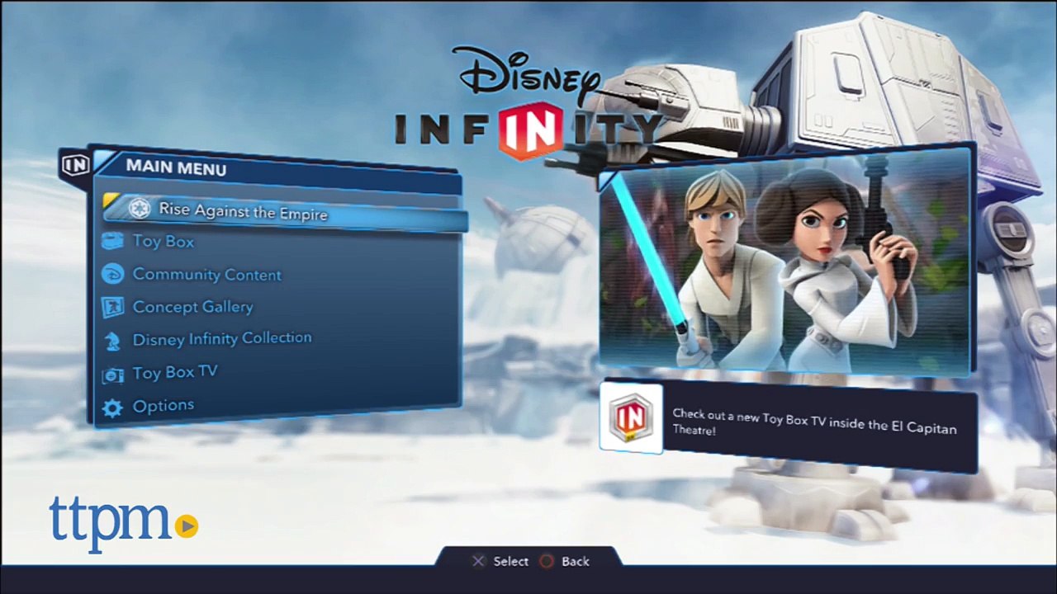
Task: Click the X button Select prompt icon
Action: click(x=478, y=561)
